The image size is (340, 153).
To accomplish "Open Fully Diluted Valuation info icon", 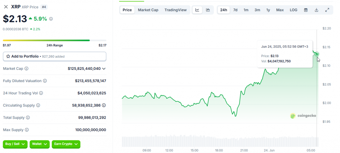I will coord(45,81).
